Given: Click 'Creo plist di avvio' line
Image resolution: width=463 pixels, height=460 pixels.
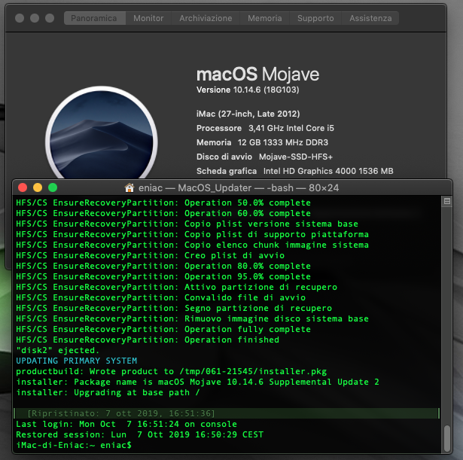Looking at the screenshot, I should coord(151,255).
